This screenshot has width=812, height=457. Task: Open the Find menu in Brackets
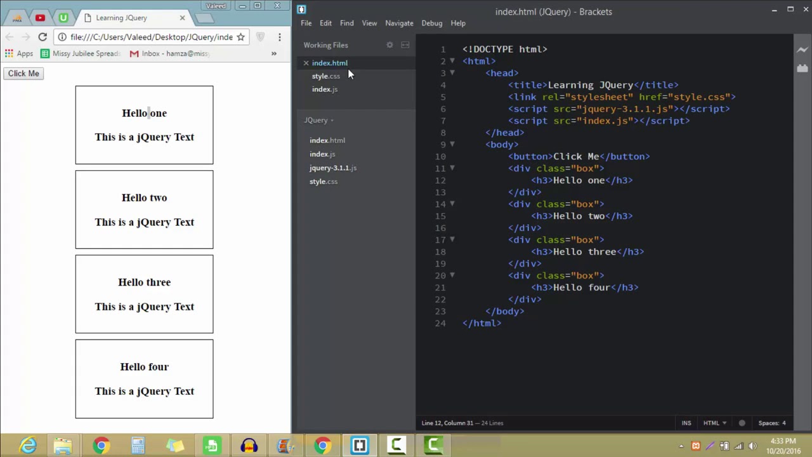(x=346, y=23)
